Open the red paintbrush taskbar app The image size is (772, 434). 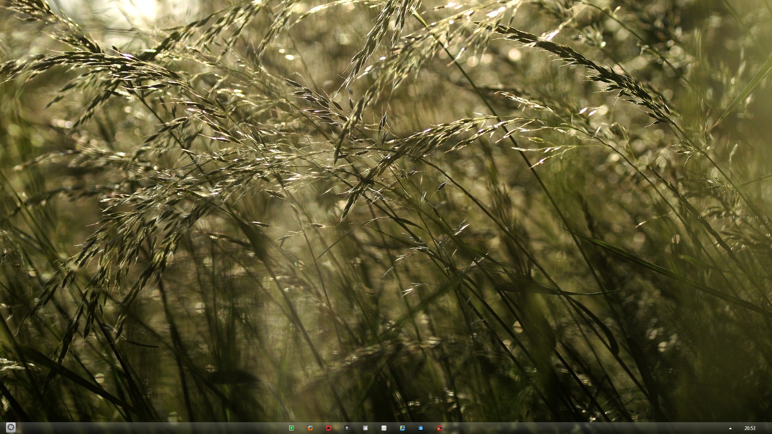(439, 428)
